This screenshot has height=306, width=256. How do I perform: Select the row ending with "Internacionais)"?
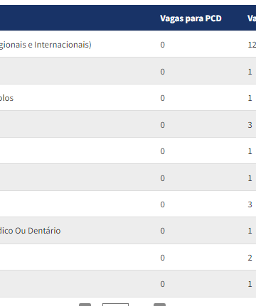click(x=128, y=44)
